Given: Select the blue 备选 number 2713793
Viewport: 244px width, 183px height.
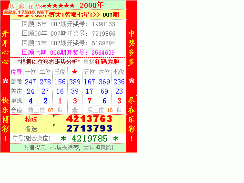Looking at the screenshot, I should pos(89,128).
